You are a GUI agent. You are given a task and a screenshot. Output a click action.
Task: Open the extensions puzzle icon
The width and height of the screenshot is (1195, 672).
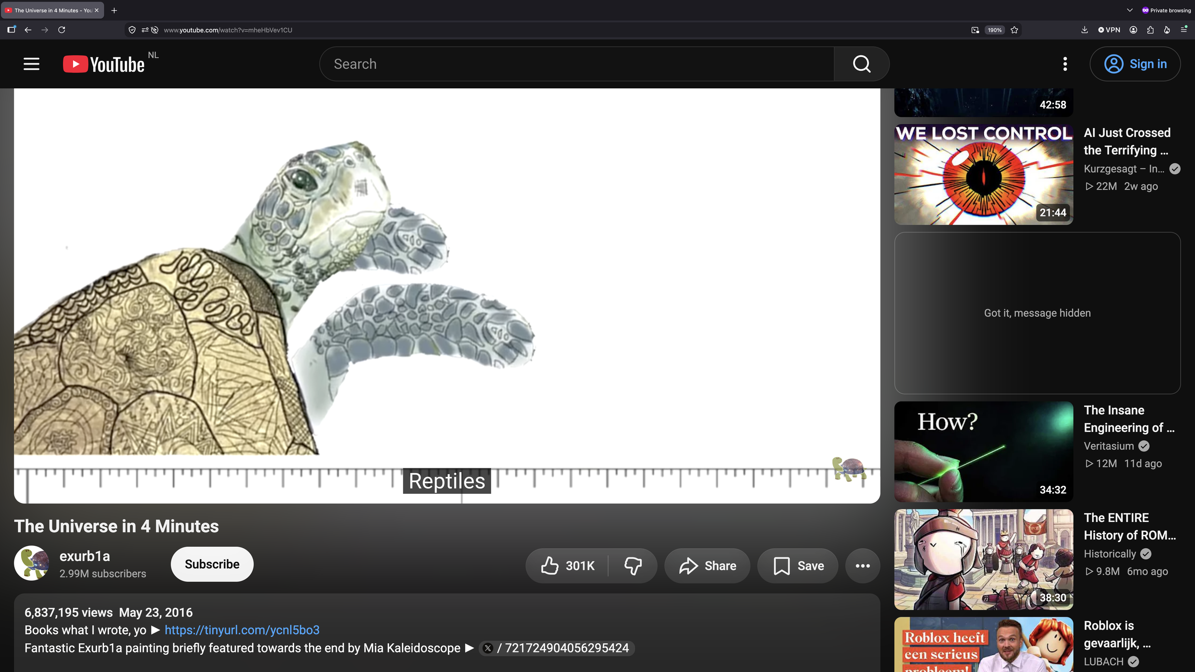[1151, 30]
